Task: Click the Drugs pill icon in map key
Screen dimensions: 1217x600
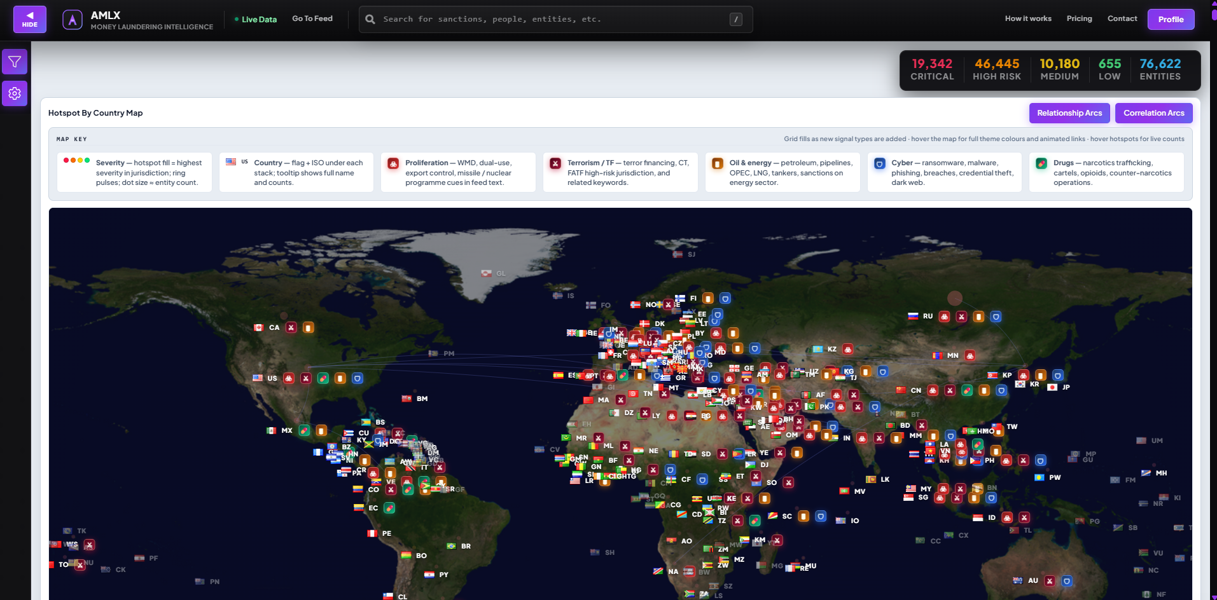Action: coord(1041,163)
